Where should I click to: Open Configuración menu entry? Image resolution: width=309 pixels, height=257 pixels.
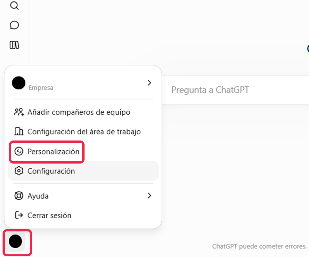[83, 171]
